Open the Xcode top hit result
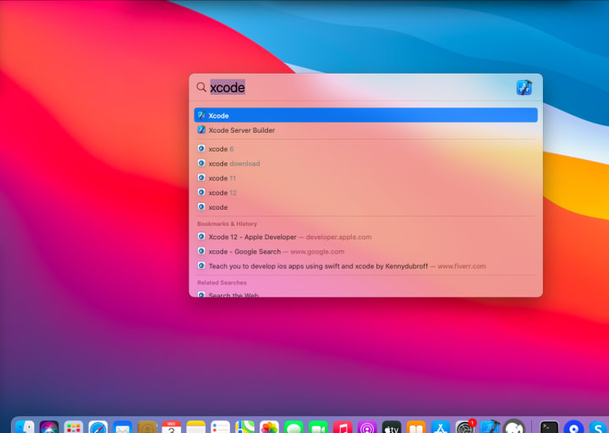Viewport: 609px width, 433px height. (x=365, y=115)
